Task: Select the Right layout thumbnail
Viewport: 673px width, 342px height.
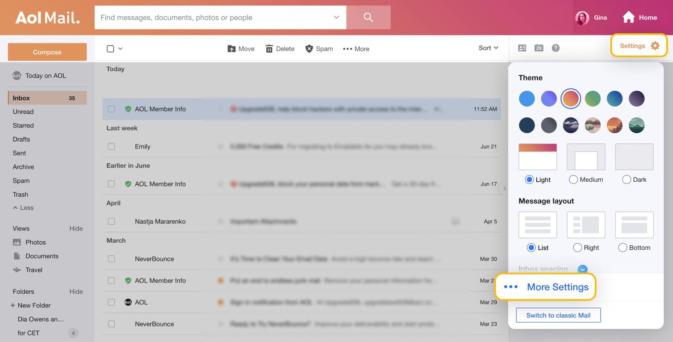Action: [x=586, y=225]
